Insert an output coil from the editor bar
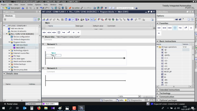Image resolution: width=197 pixels, height=111 pixels. point(54,32)
